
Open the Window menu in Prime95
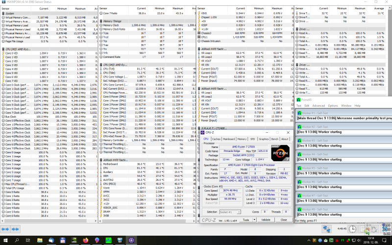[x=346, y=106]
